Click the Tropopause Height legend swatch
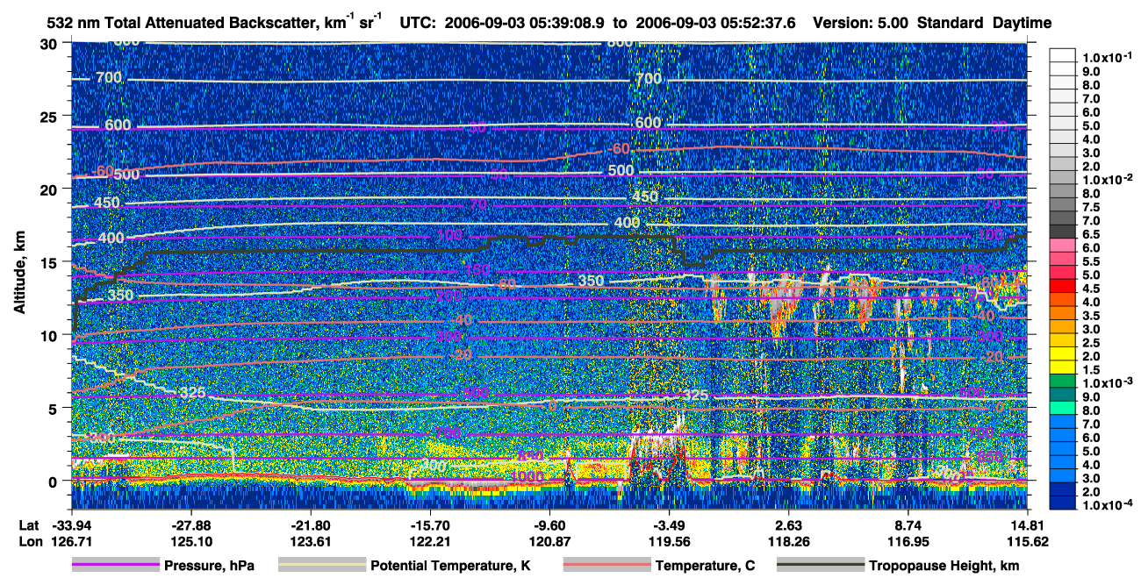This screenshot has height=585, width=1141. [820, 566]
